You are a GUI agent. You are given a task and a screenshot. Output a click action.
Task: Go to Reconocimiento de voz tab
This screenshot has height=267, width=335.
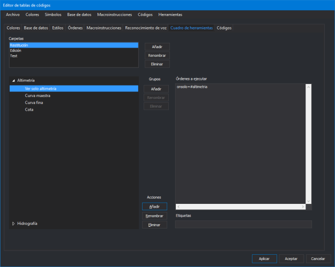pyautogui.click(x=146, y=27)
